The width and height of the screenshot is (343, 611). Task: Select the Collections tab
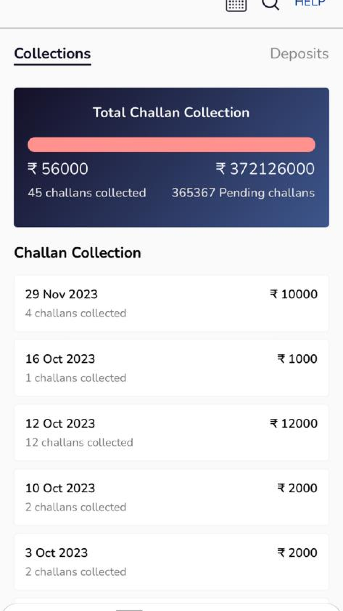[52, 54]
